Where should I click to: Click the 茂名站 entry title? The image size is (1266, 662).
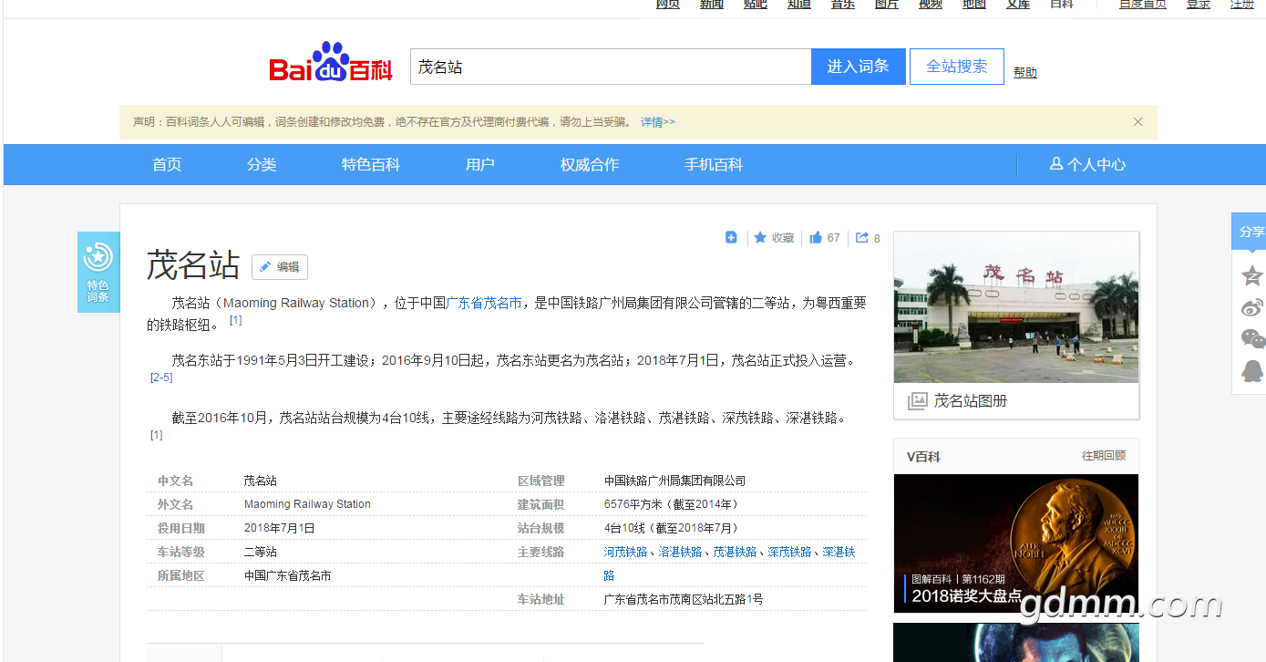pos(193,265)
